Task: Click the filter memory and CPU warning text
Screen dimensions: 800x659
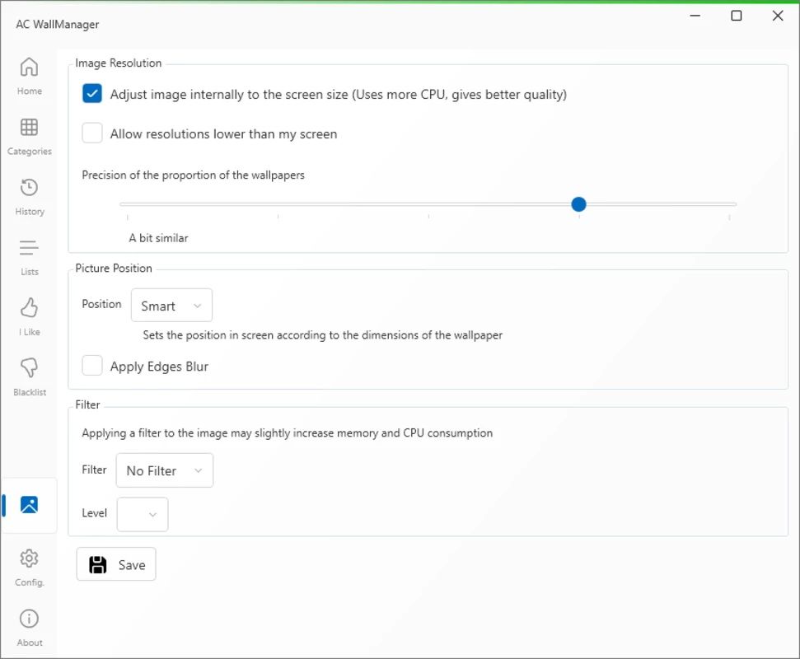Action: pyautogui.click(x=288, y=433)
